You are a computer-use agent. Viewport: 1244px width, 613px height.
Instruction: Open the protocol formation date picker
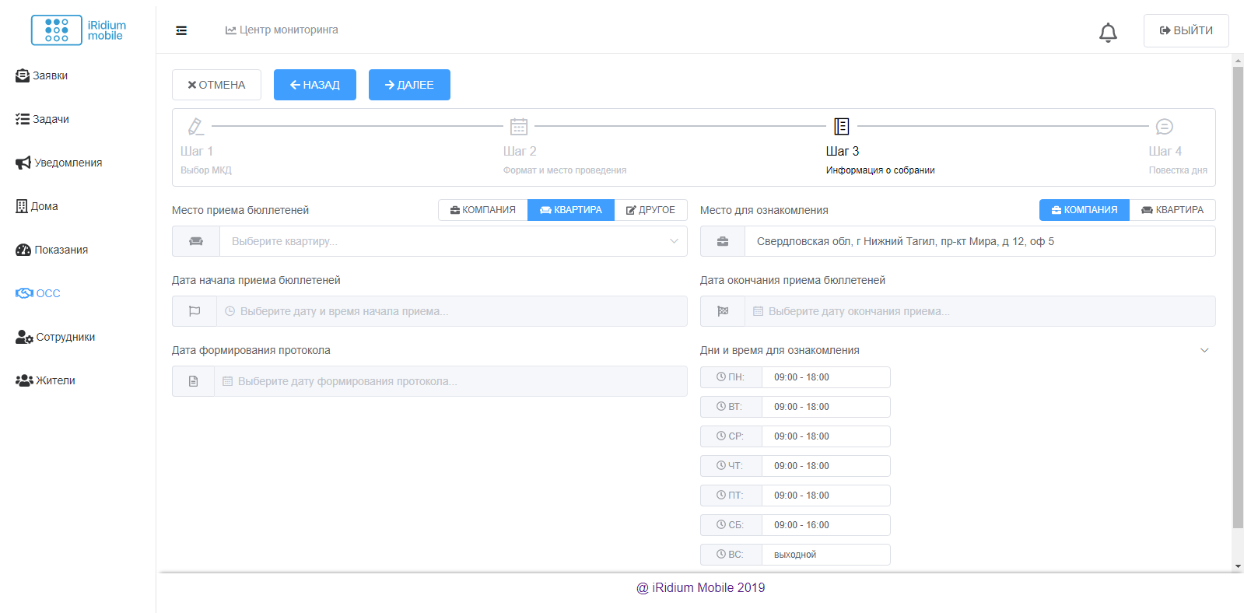click(450, 381)
